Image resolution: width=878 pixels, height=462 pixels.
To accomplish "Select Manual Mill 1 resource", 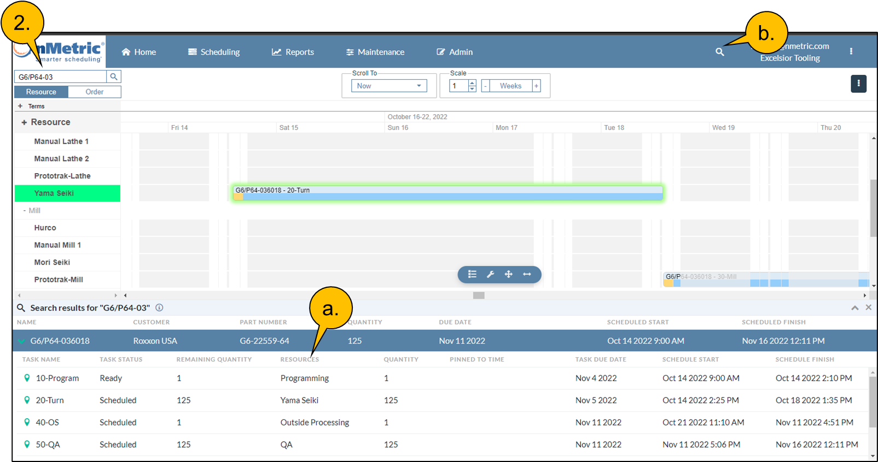I will [x=57, y=245].
